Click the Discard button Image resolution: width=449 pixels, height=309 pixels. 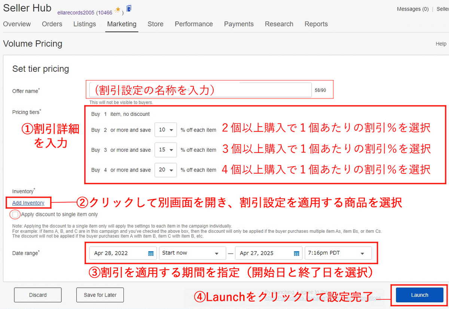pos(38,295)
